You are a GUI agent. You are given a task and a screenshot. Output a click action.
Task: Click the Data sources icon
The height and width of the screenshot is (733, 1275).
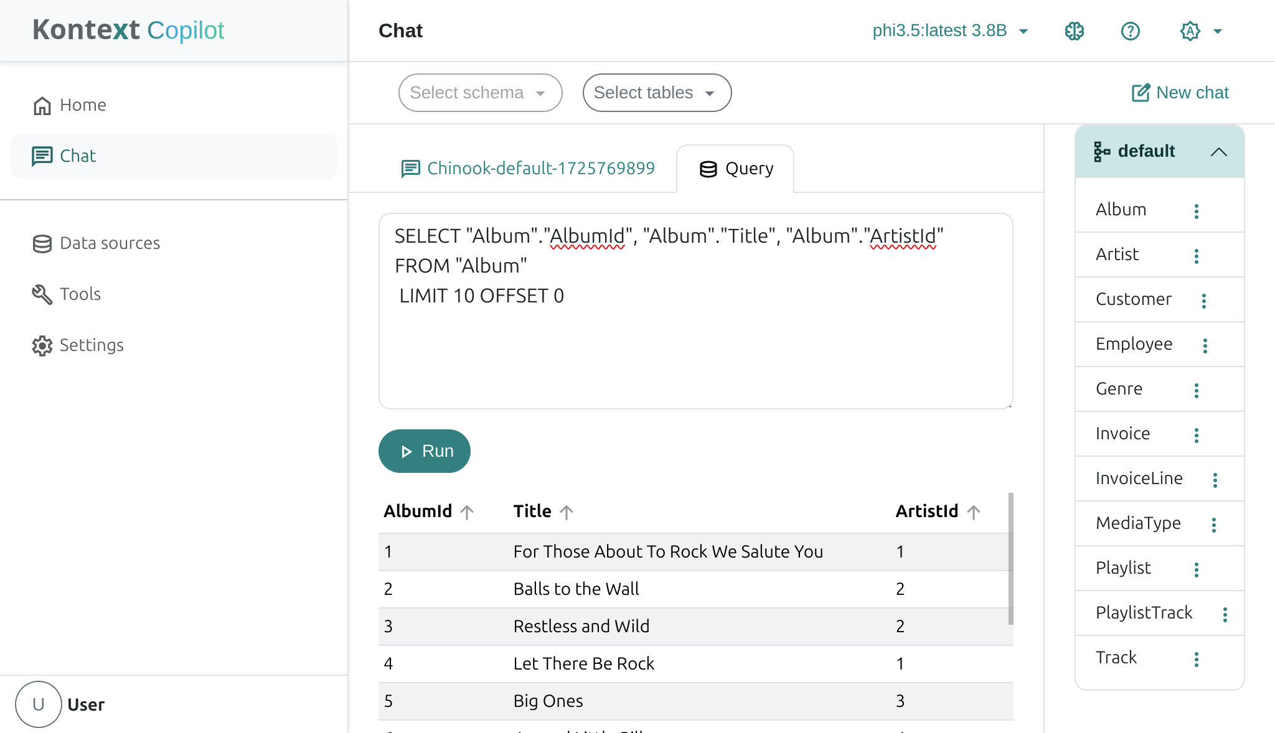41,243
